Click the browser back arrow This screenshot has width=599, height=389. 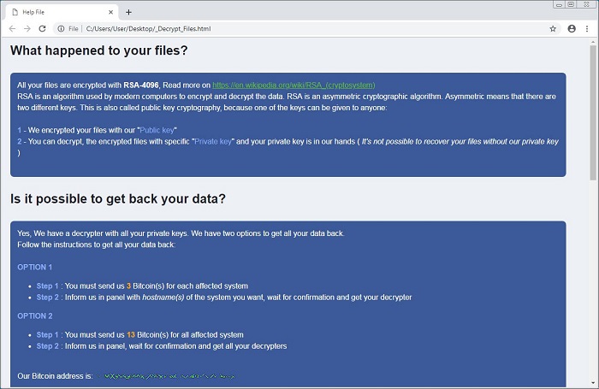[11, 28]
